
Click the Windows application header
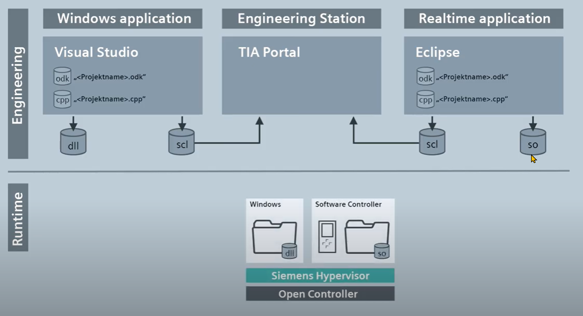[x=123, y=18]
